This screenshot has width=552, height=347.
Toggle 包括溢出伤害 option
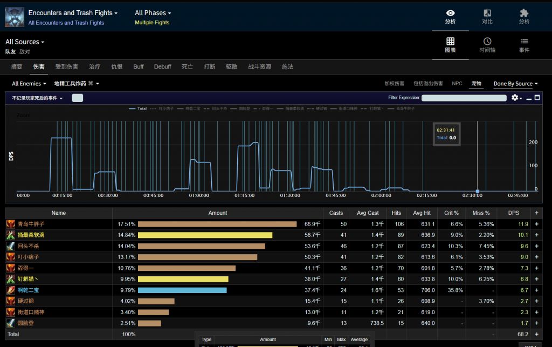(428, 84)
